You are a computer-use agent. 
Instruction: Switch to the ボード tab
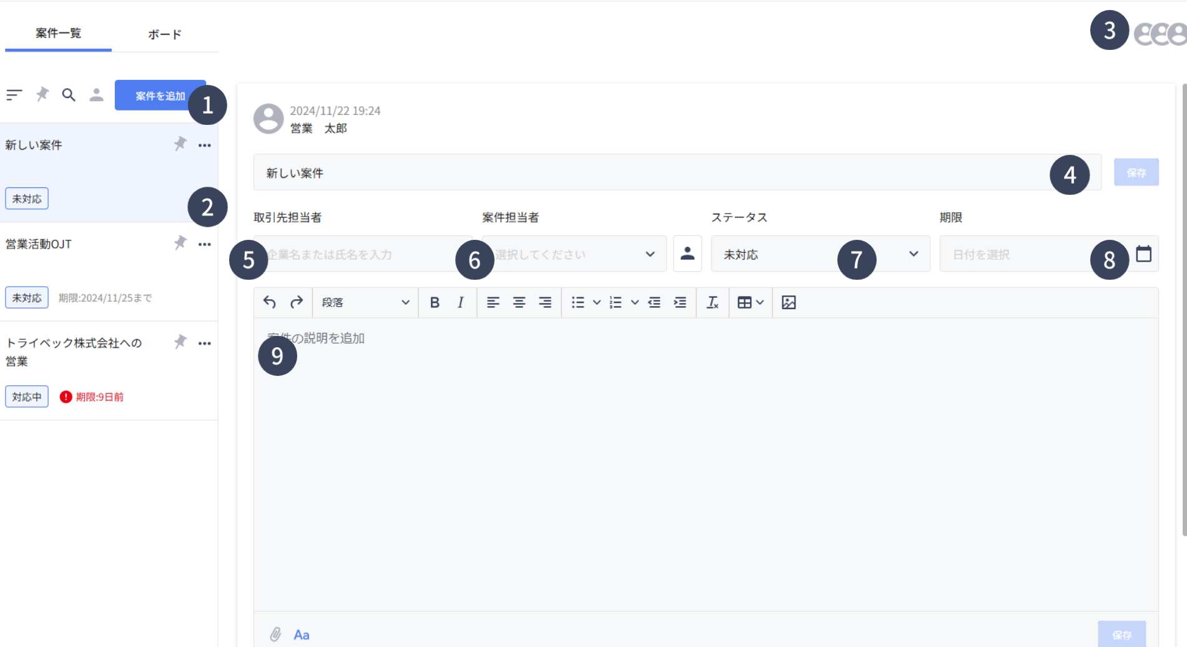coord(164,34)
